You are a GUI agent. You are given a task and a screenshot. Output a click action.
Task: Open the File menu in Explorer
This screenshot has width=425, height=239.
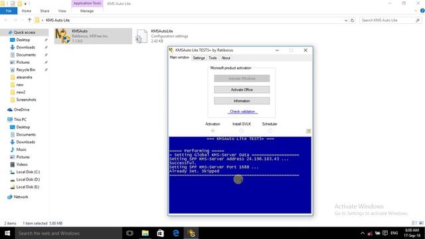point(9,11)
